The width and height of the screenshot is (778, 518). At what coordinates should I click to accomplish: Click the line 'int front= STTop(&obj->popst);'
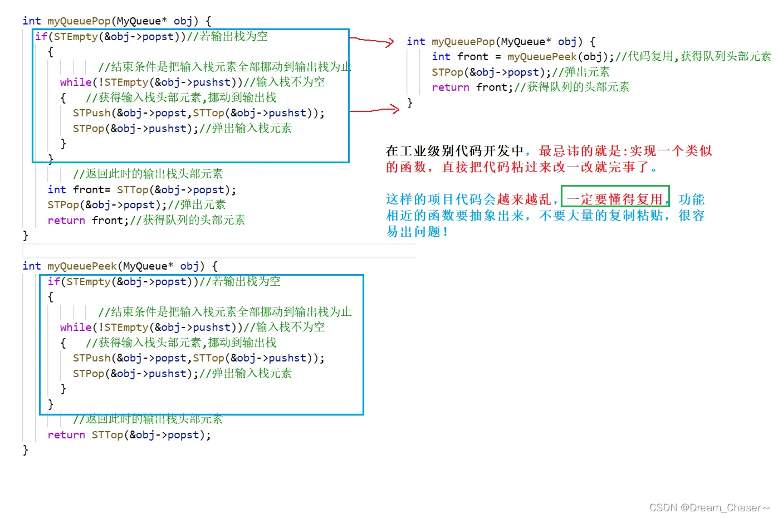142,190
